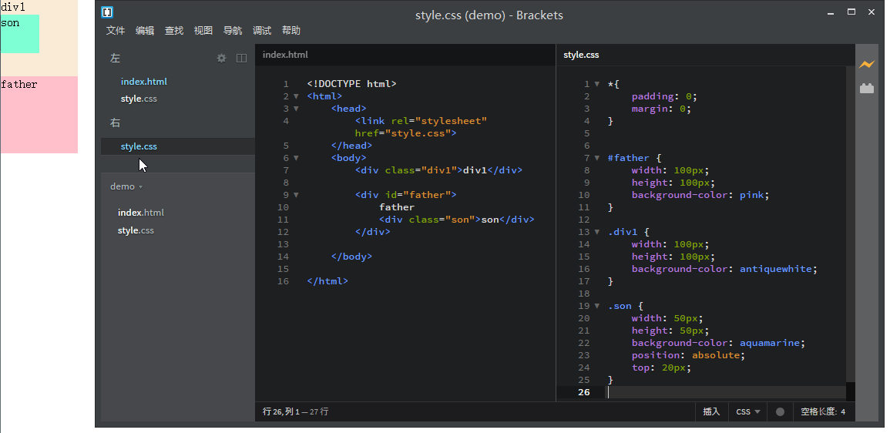This screenshot has width=890, height=433.
Task: Toggle the 空格长度 indentation type label
Action: (818, 412)
